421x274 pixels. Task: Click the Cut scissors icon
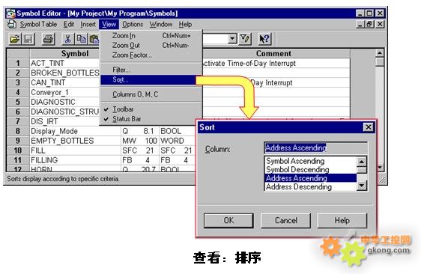tap(67, 39)
